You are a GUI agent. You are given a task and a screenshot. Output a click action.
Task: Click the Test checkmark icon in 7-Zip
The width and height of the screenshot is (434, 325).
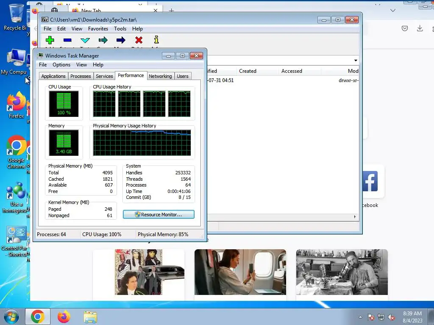85,40
